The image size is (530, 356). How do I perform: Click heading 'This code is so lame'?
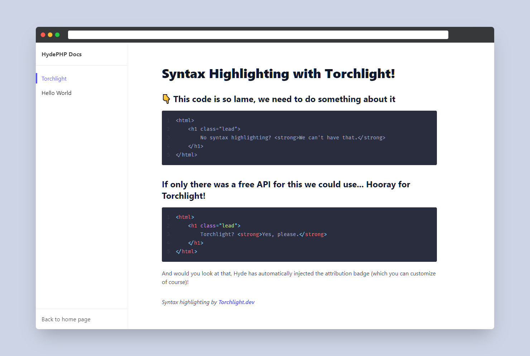coord(284,99)
